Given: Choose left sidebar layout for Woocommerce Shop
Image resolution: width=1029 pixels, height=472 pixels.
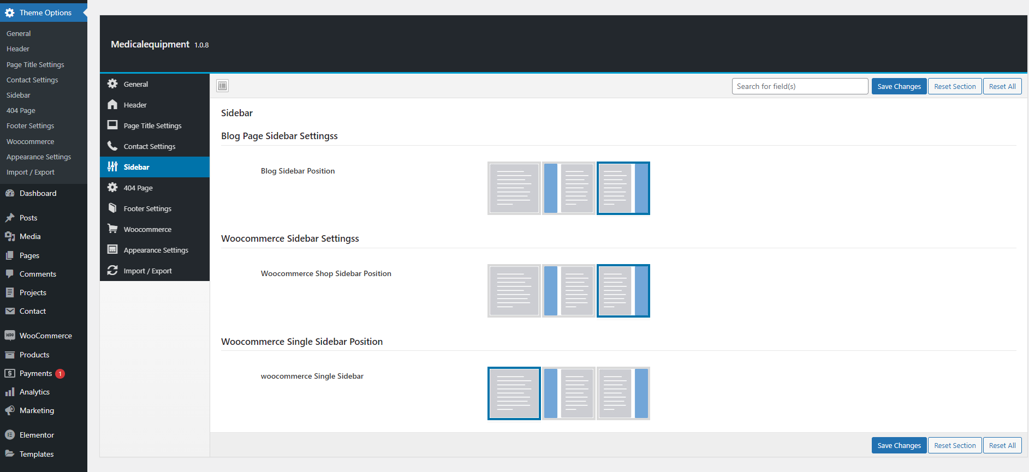Looking at the screenshot, I should [568, 291].
